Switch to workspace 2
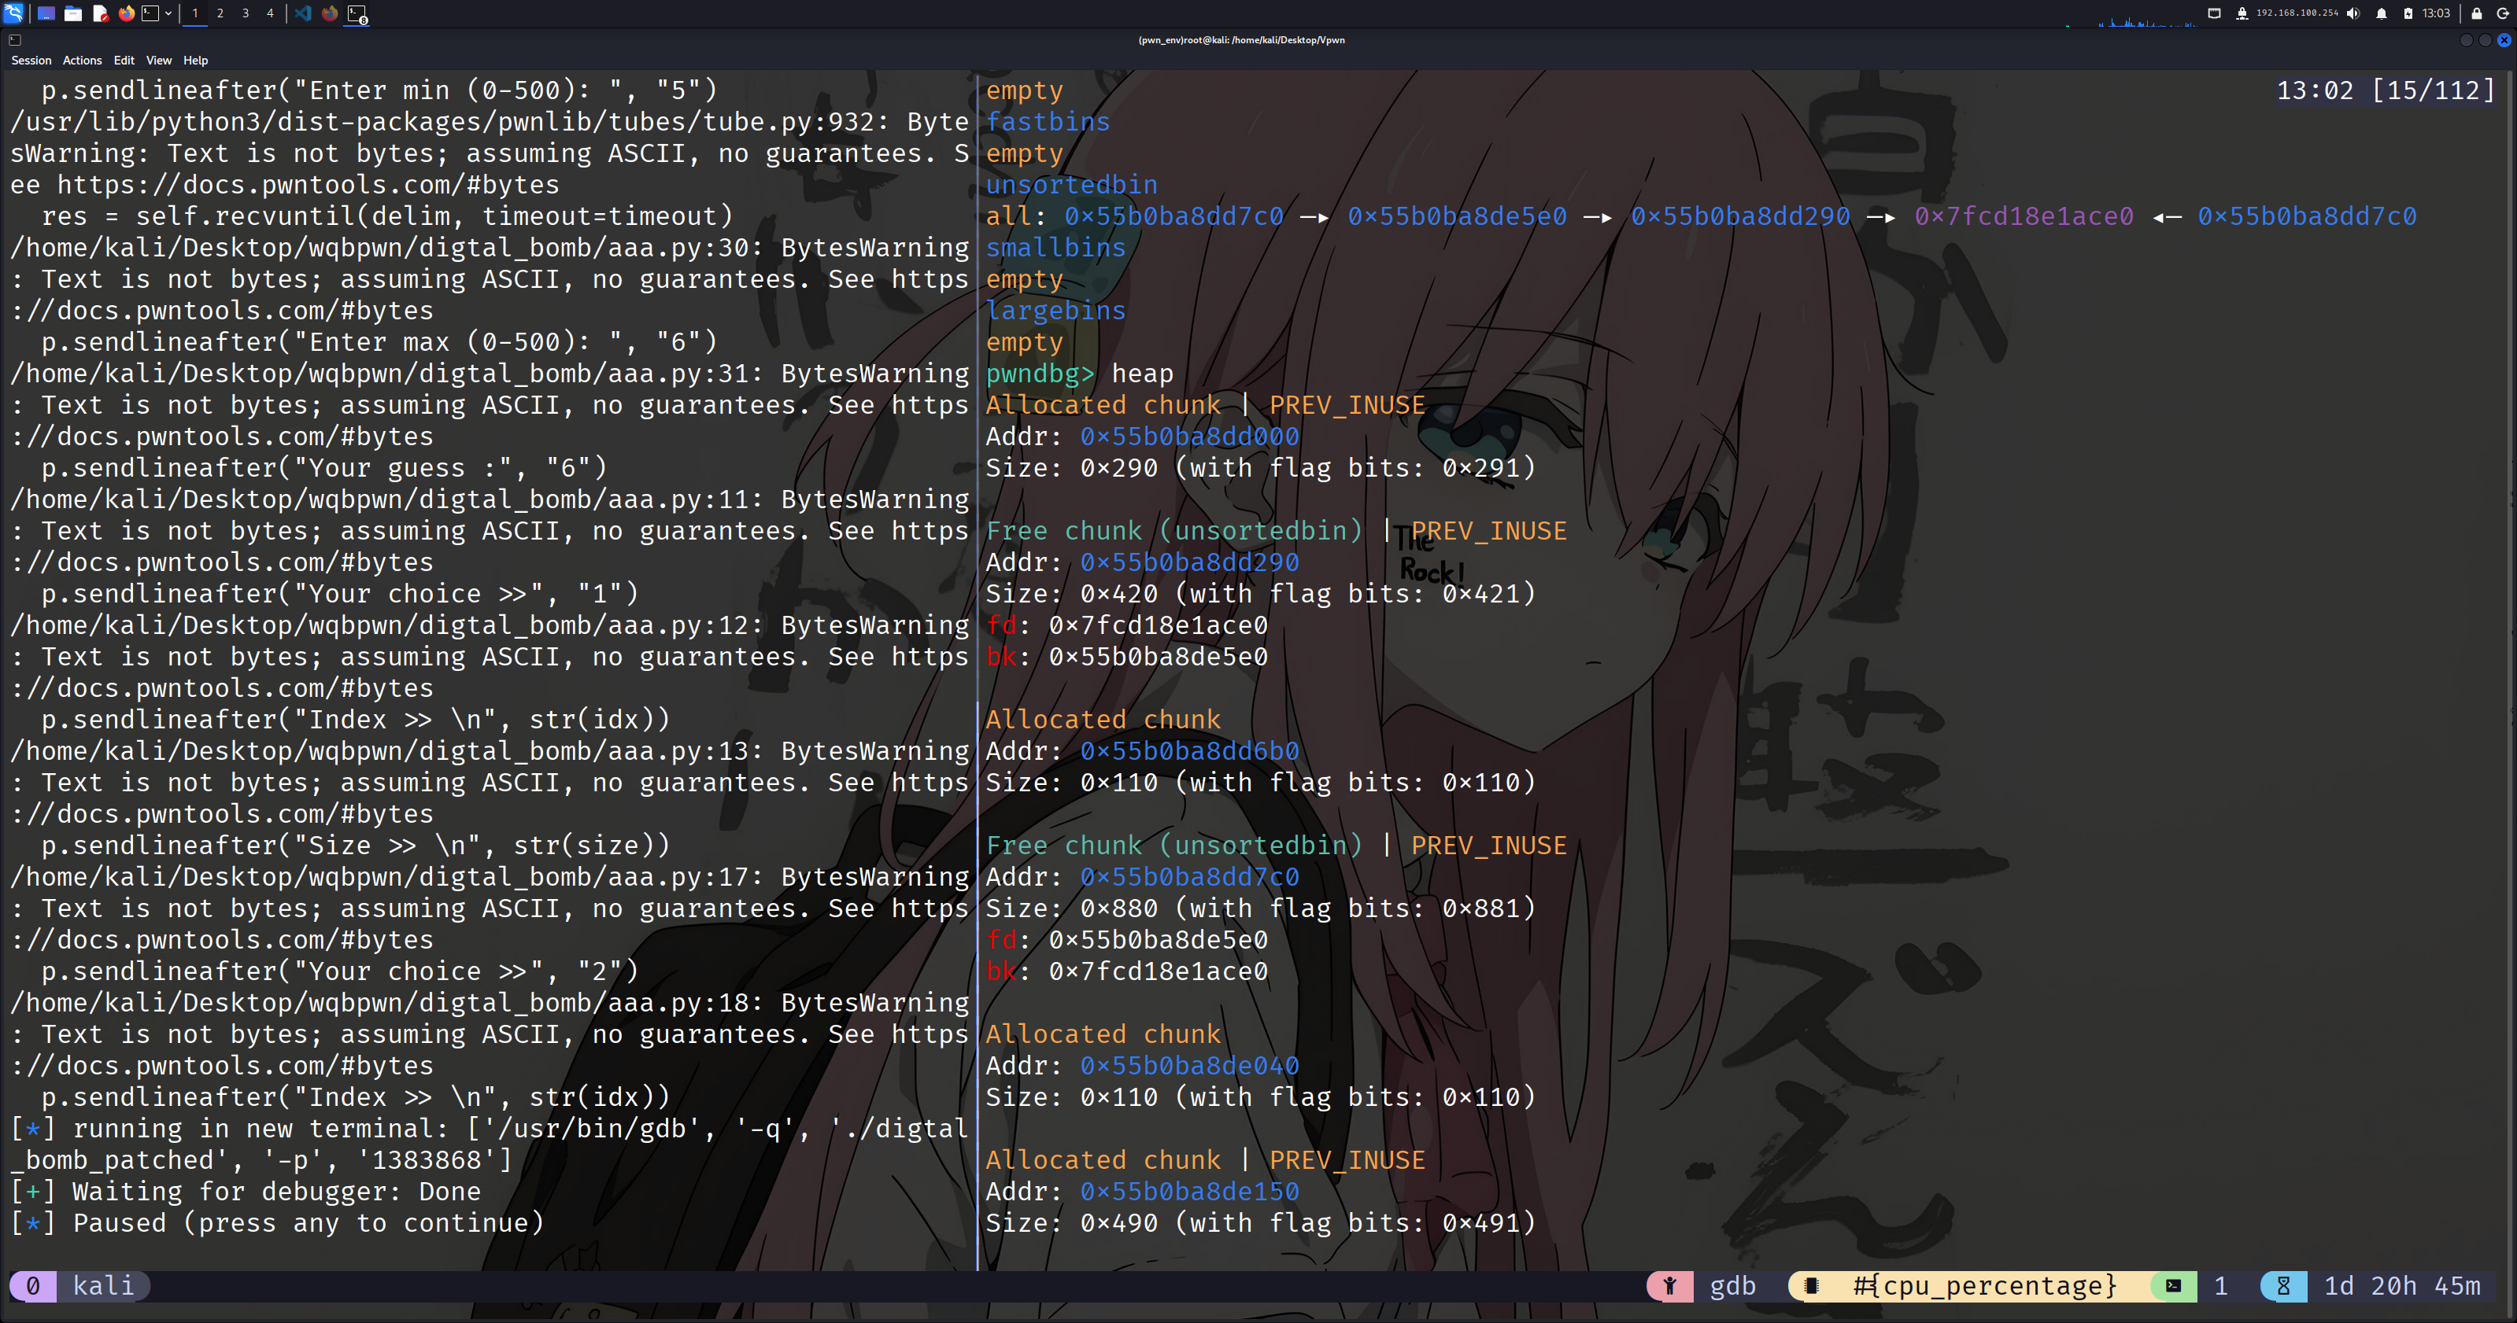Viewport: 2517px width, 1323px height. 220,13
